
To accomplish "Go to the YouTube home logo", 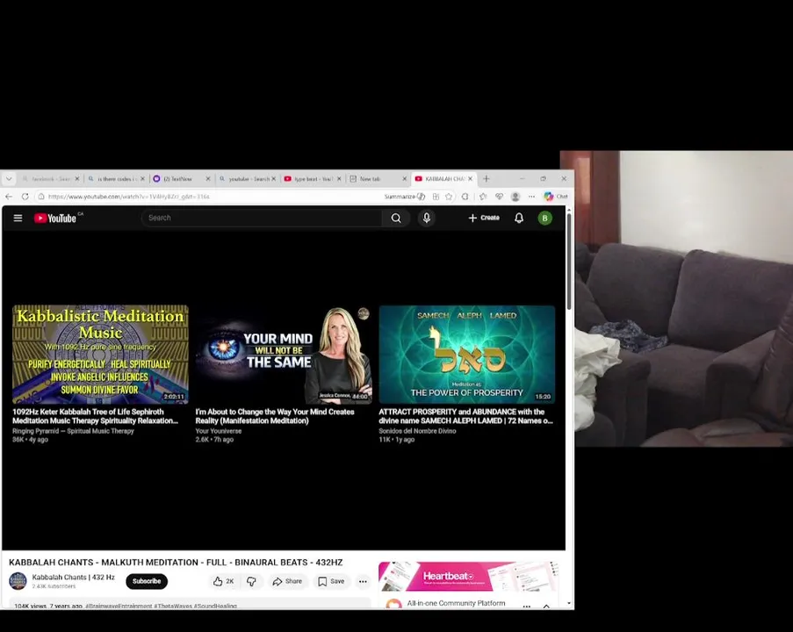I will click(55, 218).
